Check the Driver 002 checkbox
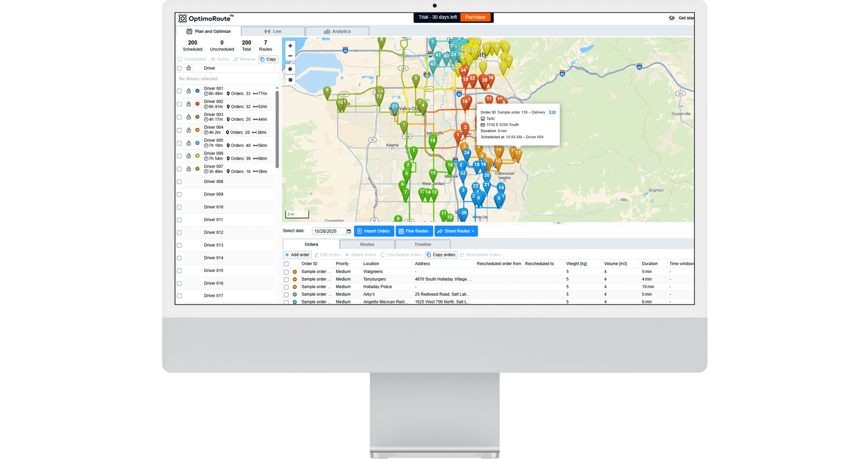The height and width of the screenshot is (459, 853). coord(180,104)
